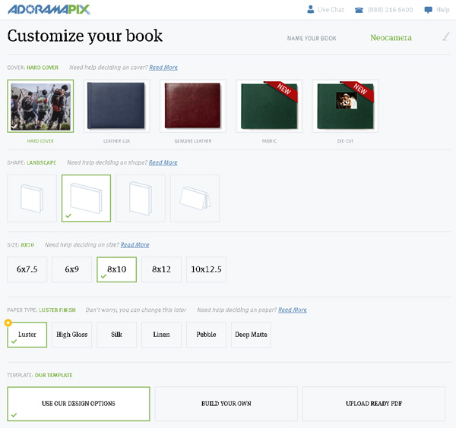Select the portrait book shape icon
Image resolution: width=456 pixels, height=428 pixels.
140,199
